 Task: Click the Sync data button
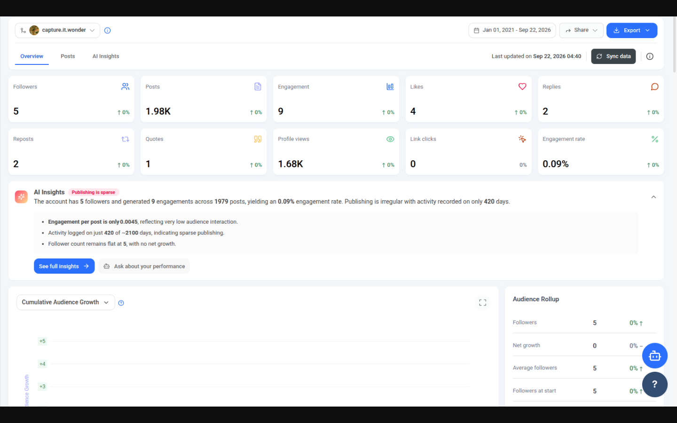(613, 56)
